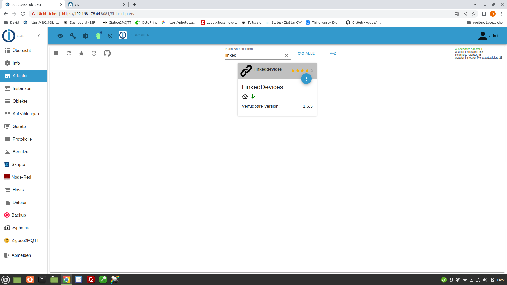Open Objekte in the sidebar
The width and height of the screenshot is (507, 285).
[x=24, y=101]
